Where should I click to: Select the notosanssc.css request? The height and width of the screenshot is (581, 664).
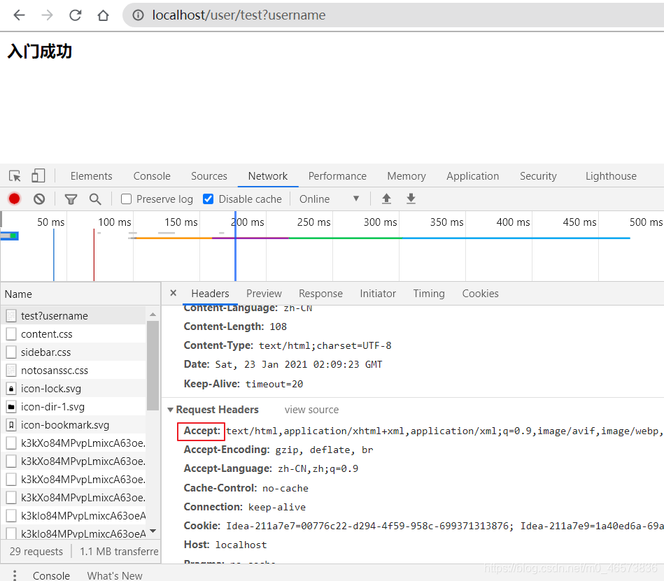coord(73,371)
